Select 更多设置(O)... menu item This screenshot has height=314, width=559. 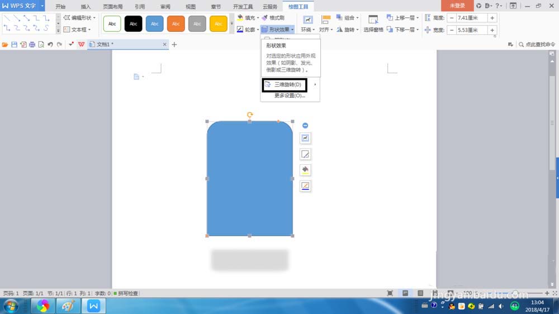(290, 96)
